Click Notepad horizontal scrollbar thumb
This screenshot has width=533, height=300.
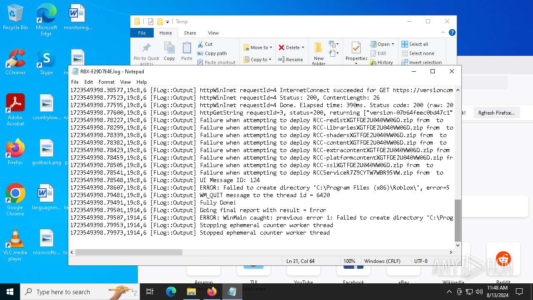point(129,252)
